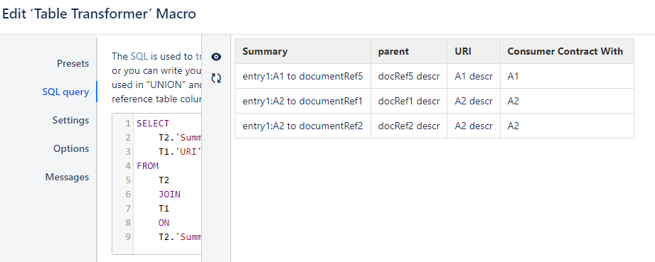Viewport: 655px width, 262px height.
Task: Click into SQL editor line 1 SELECT
Action: [x=153, y=124]
